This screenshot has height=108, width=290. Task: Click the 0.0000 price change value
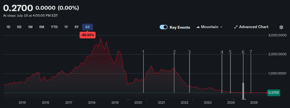point(45,8)
